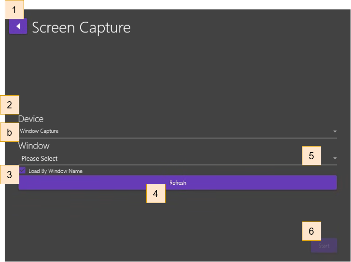Screen dimensions: 351x262
Task: Click the annotation marker numbered 5
Action: (x=311, y=156)
